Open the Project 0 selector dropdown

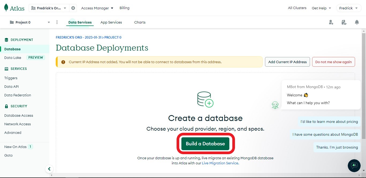click(30, 22)
